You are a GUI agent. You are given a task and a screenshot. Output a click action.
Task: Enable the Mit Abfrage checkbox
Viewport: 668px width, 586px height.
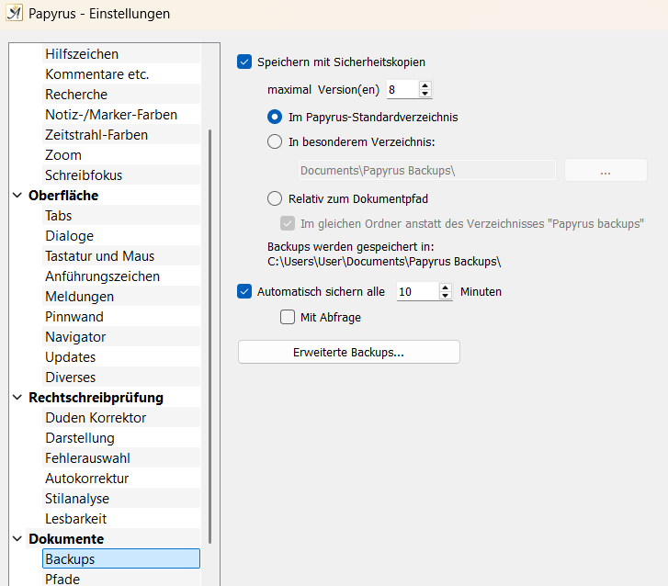288,317
